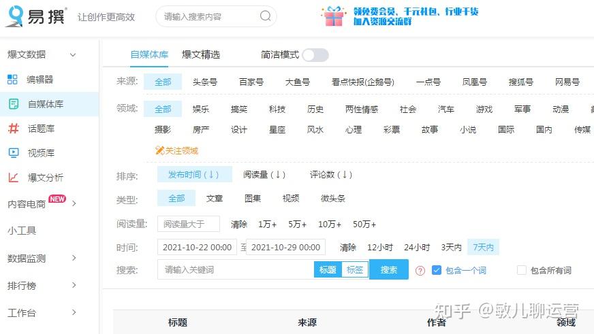The height and width of the screenshot is (334, 594).
Task: Click the 视频库 play icon
Action: [14, 153]
